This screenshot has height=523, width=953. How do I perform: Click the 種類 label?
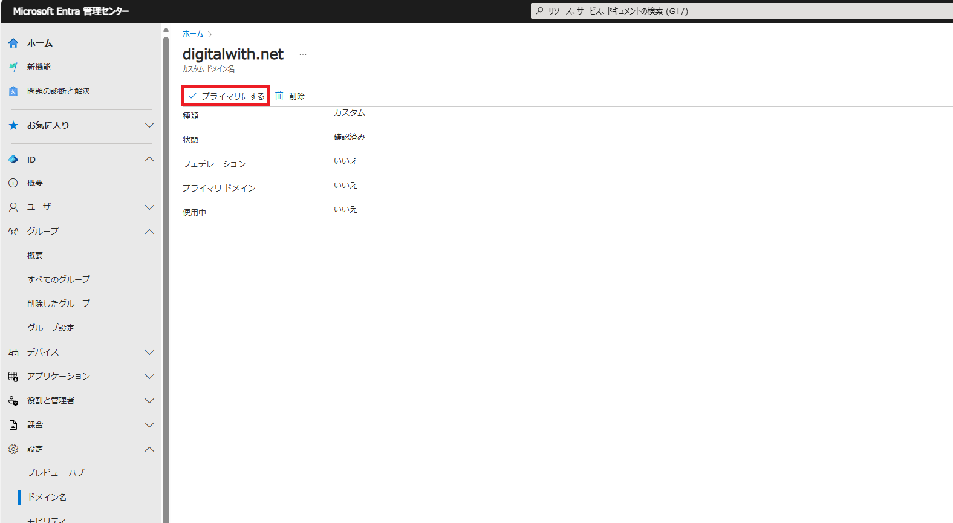click(190, 115)
